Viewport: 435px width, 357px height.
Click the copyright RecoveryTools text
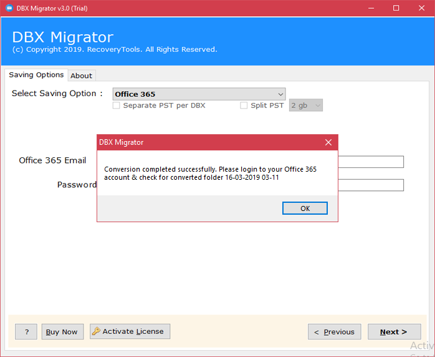[x=115, y=49]
